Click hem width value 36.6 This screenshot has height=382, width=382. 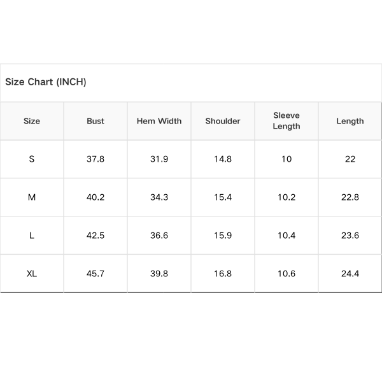[159, 236]
